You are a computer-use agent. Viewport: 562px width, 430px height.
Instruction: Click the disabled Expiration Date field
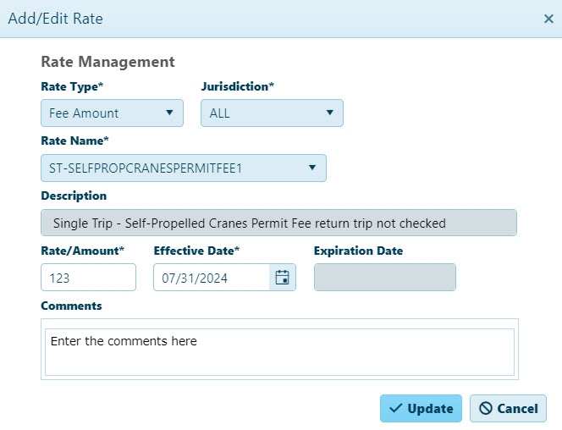tap(385, 278)
